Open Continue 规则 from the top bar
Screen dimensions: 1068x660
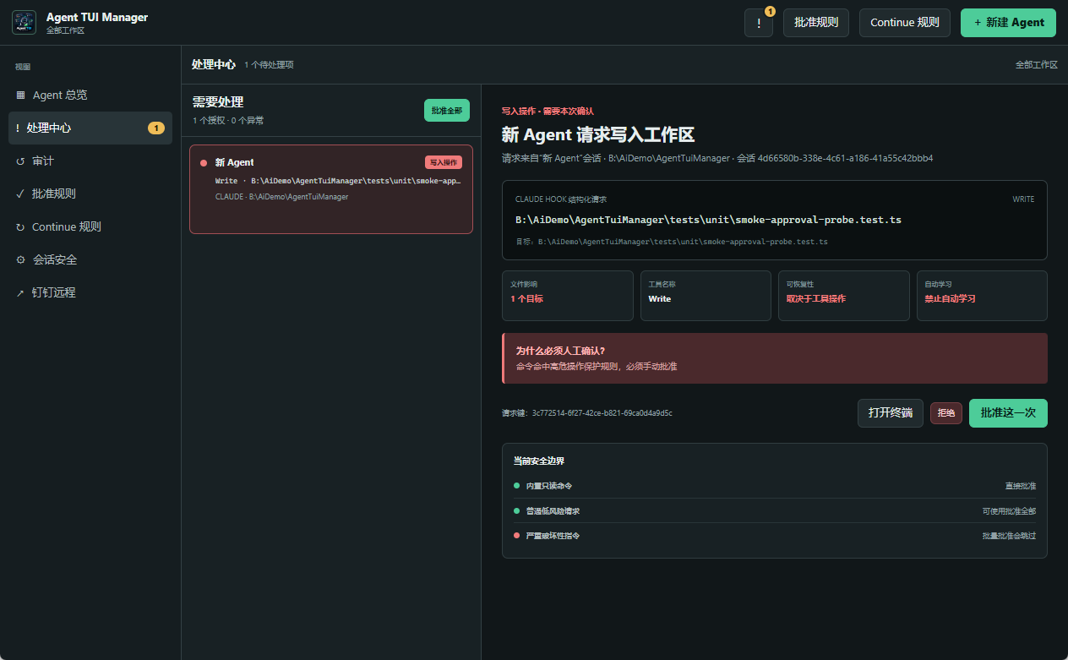pos(905,23)
